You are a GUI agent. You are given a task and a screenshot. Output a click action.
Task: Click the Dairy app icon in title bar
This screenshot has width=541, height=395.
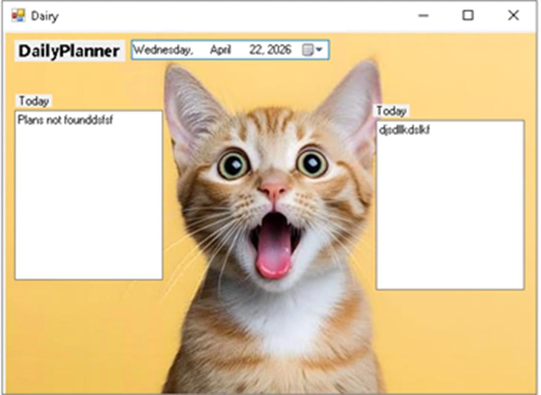coord(18,16)
